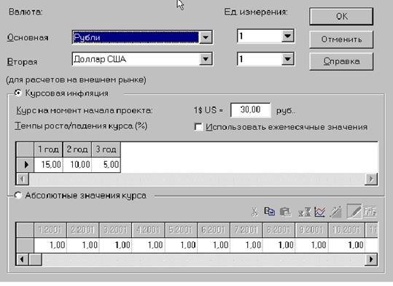Select the 1,00 cell under 1.2001
The width and height of the screenshot is (393, 286).
[x=50, y=245]
